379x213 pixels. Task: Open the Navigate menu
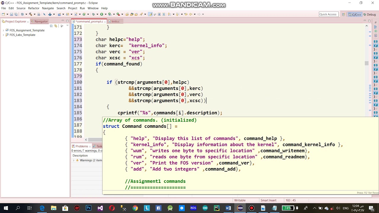coord(48,8)
